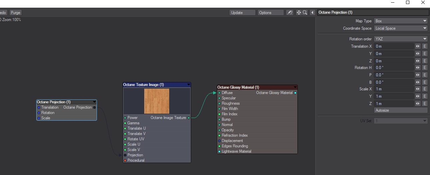Collapse the panel with the left arrow icon
This screenshot has width=430, height=175.
point(312,13)
